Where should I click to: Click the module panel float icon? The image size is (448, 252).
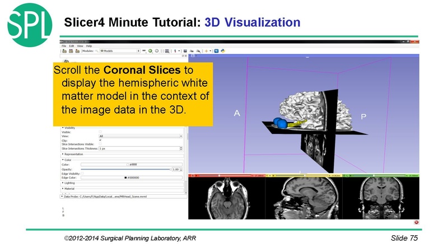tap(183, 55)
